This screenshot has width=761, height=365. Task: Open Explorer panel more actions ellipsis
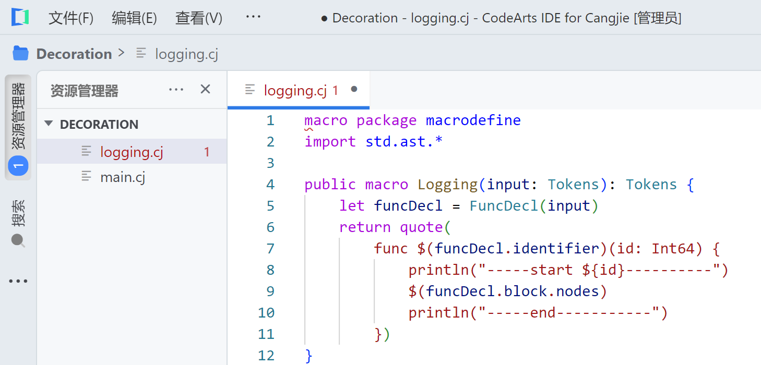pyautogui.click(x=176, y=90)
